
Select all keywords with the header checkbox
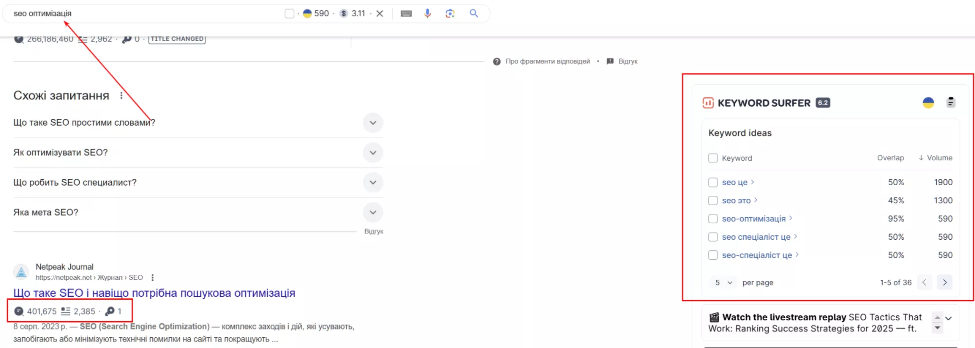[713, 158]
